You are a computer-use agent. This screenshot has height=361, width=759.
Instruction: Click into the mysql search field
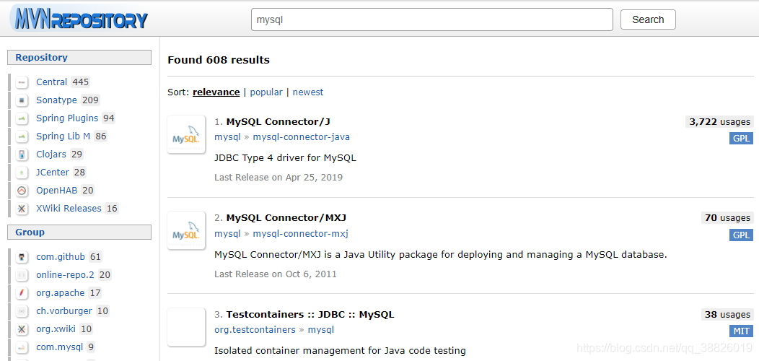[431, 20]
